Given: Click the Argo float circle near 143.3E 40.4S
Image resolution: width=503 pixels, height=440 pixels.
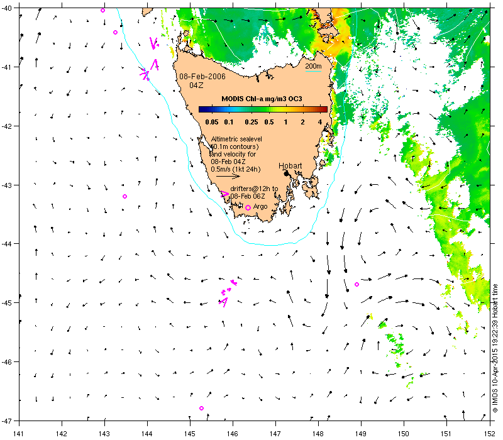Looking at the screenshot, I should (x=115, y=33).
